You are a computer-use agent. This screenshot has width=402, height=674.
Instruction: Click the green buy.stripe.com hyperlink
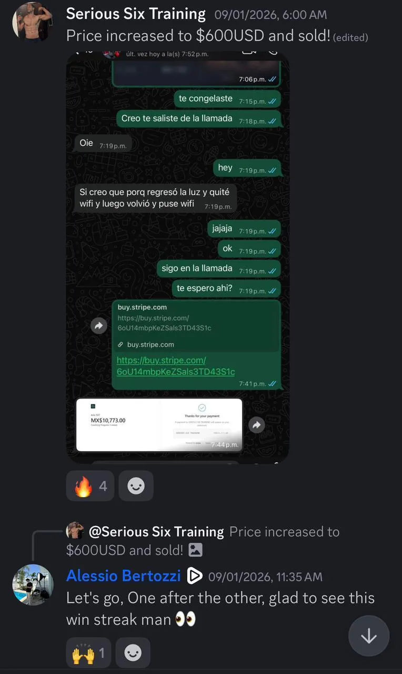coord(176,366)
